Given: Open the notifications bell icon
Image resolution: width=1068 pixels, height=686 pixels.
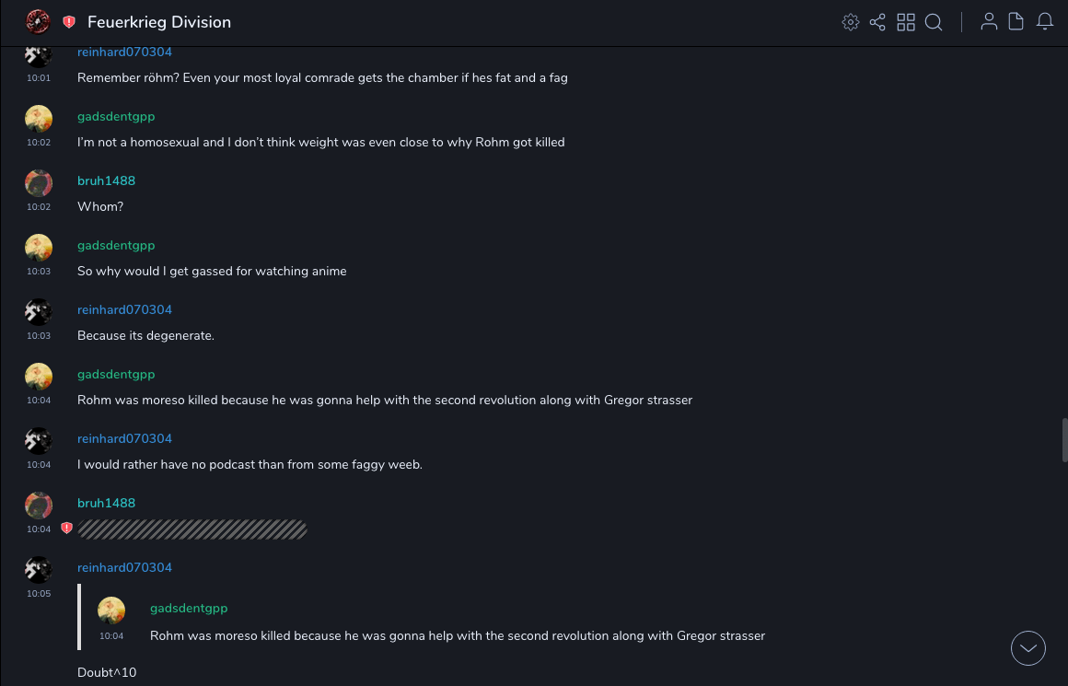Looking at the screenshot, I should pos(1045,22).
